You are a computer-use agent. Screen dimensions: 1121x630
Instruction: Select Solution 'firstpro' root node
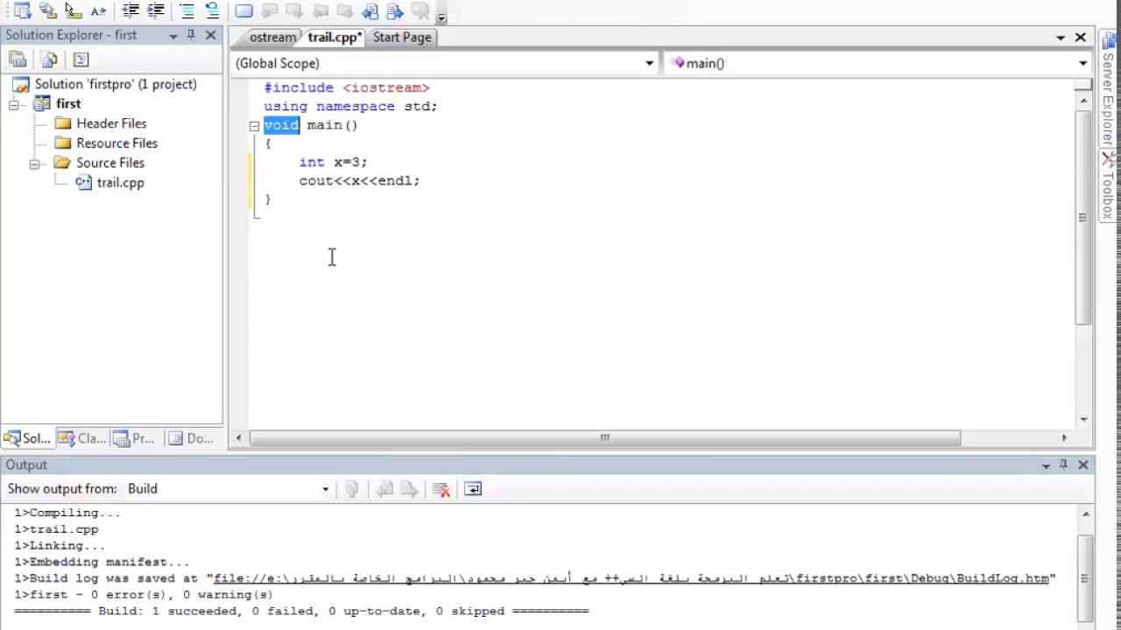116,84
